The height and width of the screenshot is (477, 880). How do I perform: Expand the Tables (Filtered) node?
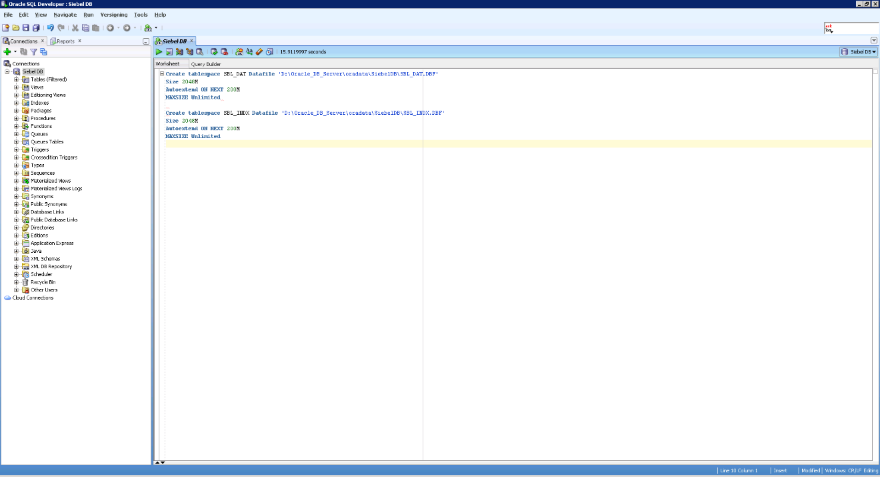[x=17, y=79]
